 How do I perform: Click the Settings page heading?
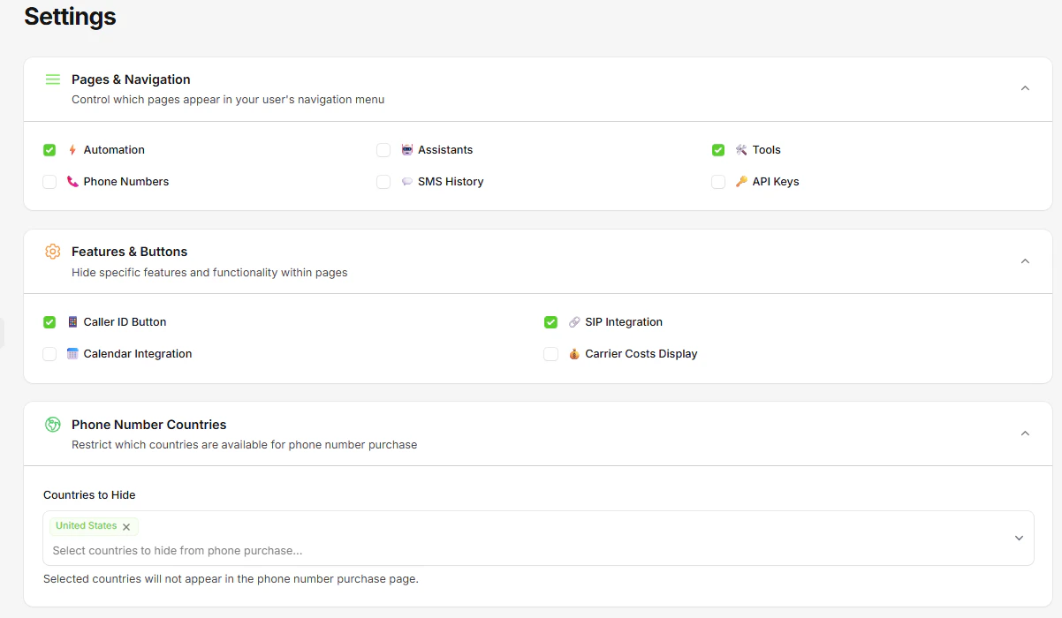[70, 16]
